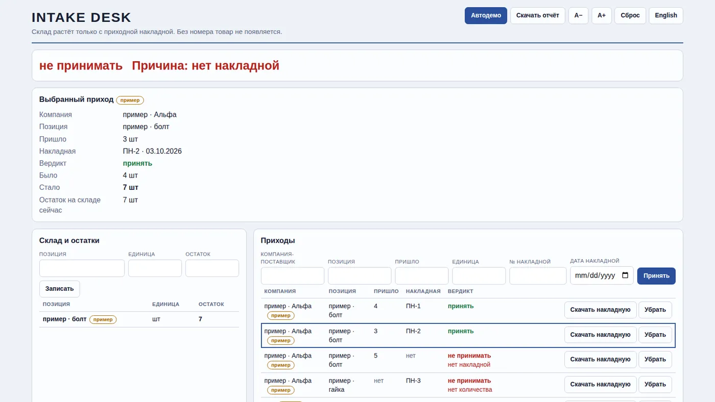Focus the Остаток input field
Viewport: 715px width, 402px height.
[212, 268]
